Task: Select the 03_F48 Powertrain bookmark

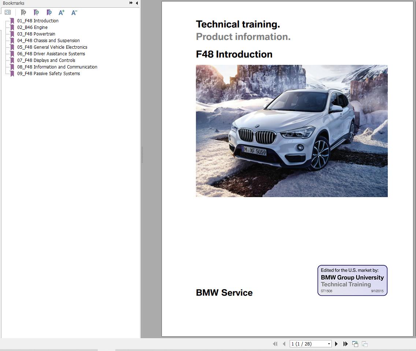Action: pos(36,34)
